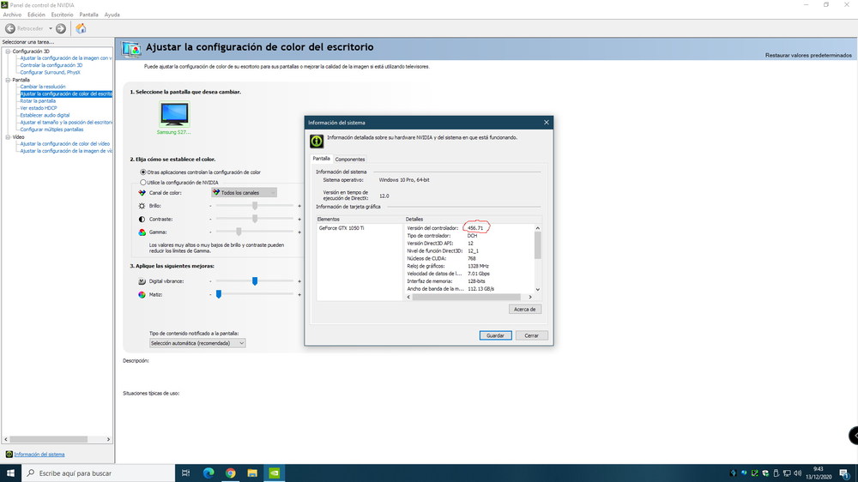
Task: Select Controlar la configuración 3D tree item
Action: click(x=51, y=65)
